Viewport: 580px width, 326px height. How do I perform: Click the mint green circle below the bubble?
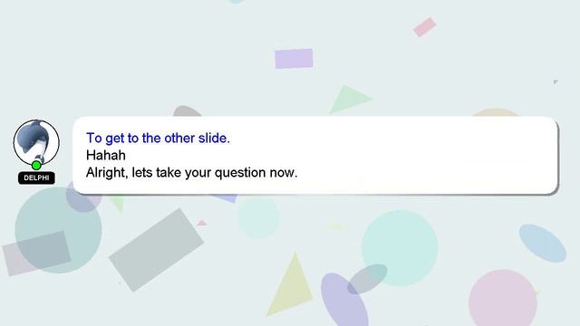point(400,248)
